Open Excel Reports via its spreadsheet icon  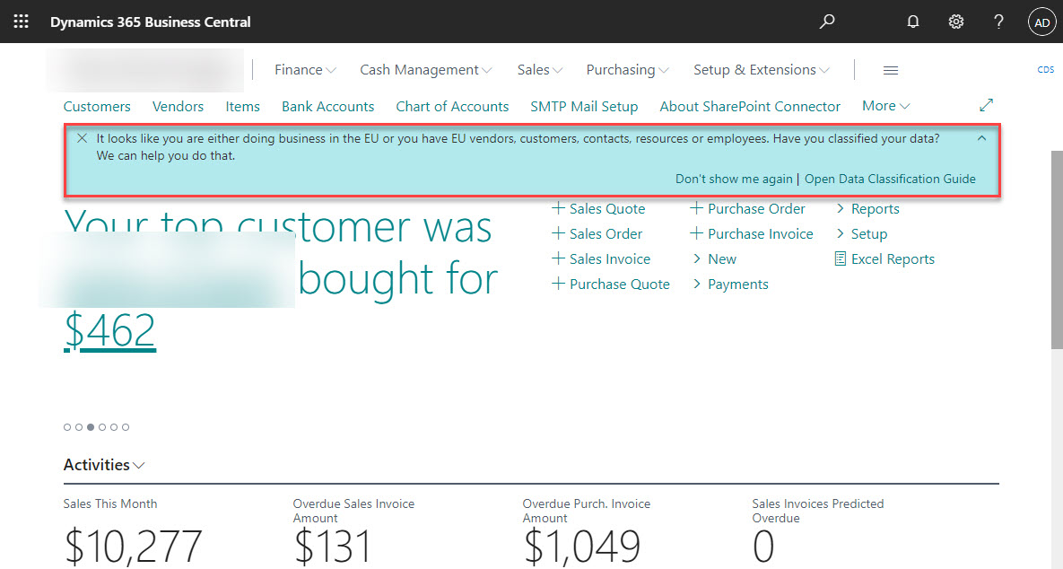[x=841, y=258]
